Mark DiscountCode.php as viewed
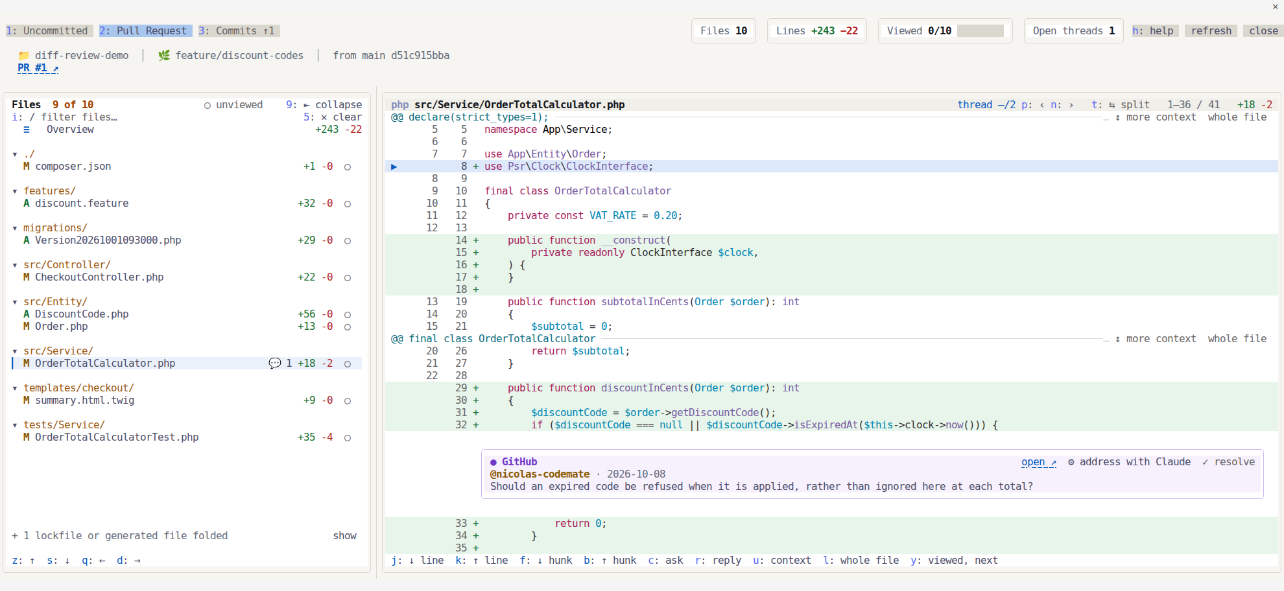The image size is (1284, 591). pyautogui.click(x=348, y=315)
